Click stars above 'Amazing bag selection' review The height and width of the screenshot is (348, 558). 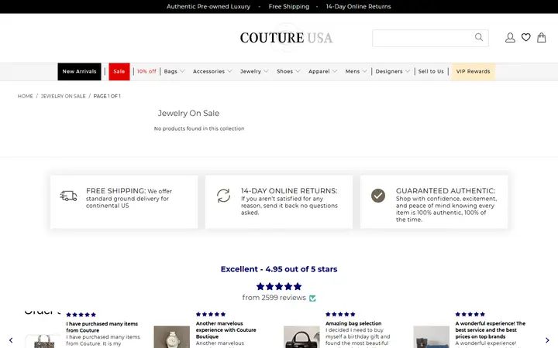[340, 314]
